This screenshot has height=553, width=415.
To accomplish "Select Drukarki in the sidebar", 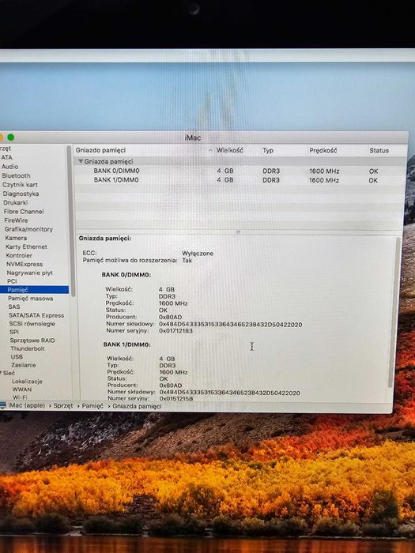I will tap(16, 202).
